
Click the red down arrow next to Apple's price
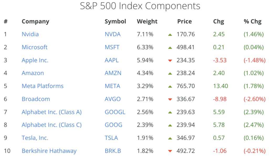click(170, 61)
